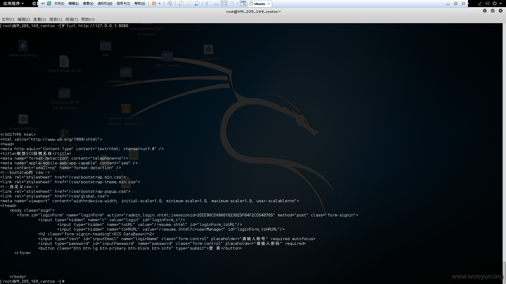Take a snapshot of the virtual machine
This screenshot has width=506, height=284.
click(181, 3)
